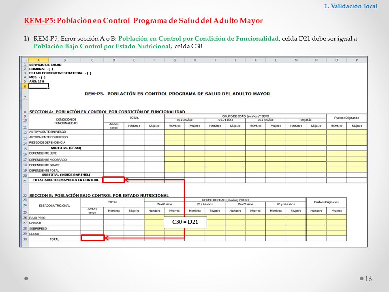389x292 pixels.
Task: Click 'Pueblos Originarios' header in Section A
Action: 346,118
